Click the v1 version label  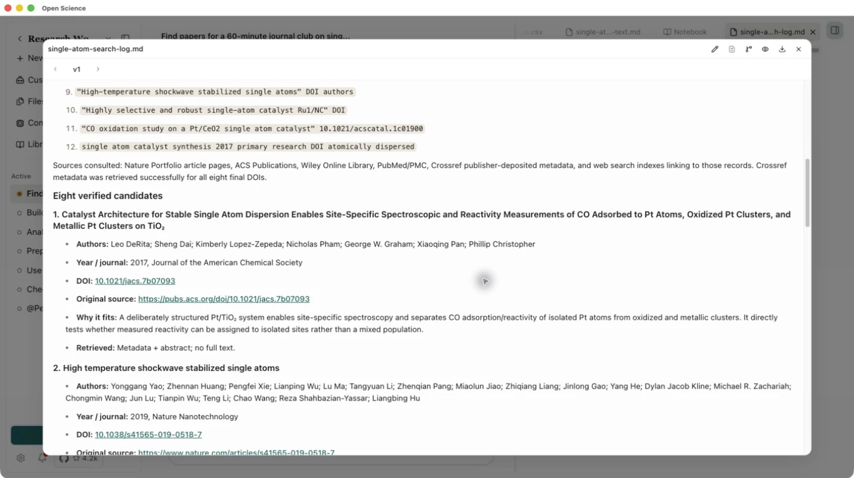click(x=77, y=69)
